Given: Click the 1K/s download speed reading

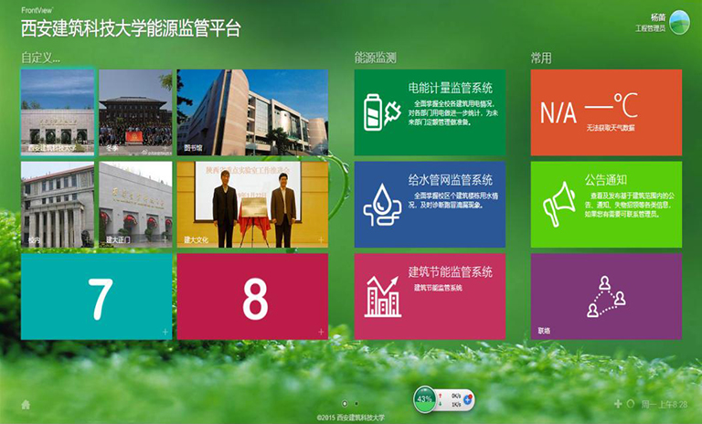Looking at the screenshot, I should (456, 404).
